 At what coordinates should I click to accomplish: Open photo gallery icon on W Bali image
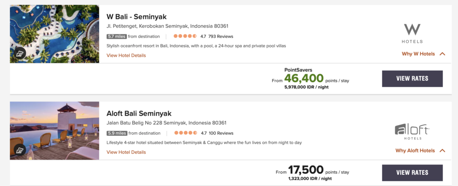19,54
